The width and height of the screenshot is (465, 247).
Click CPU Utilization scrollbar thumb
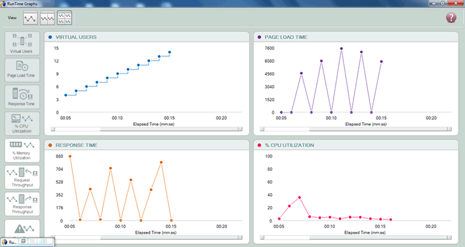(379, 237)
